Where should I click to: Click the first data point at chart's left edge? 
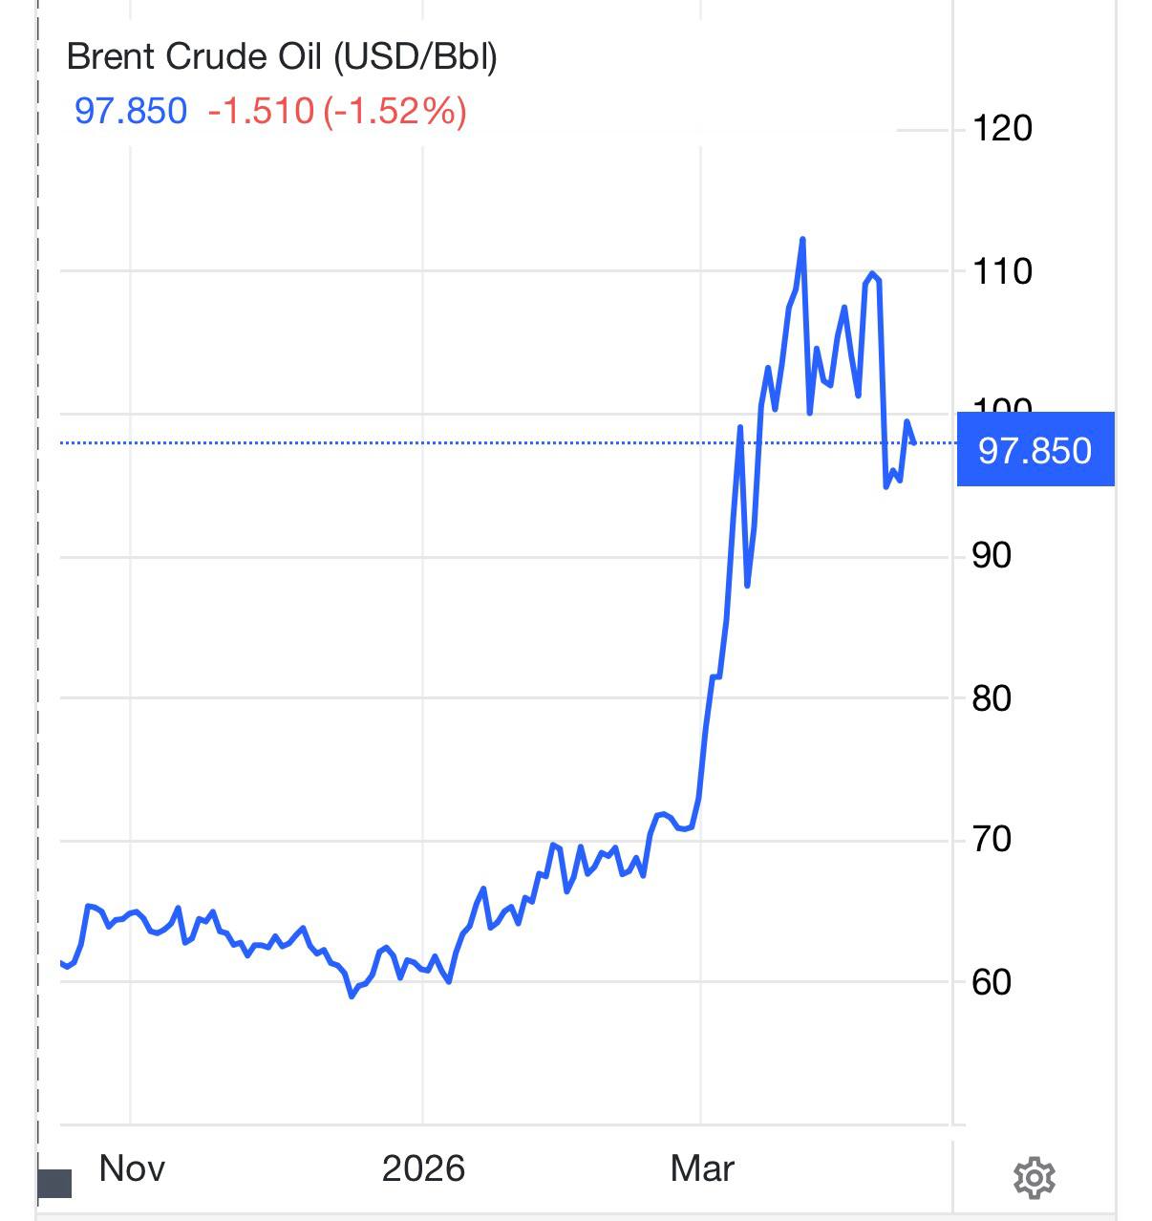pos(61,962)
